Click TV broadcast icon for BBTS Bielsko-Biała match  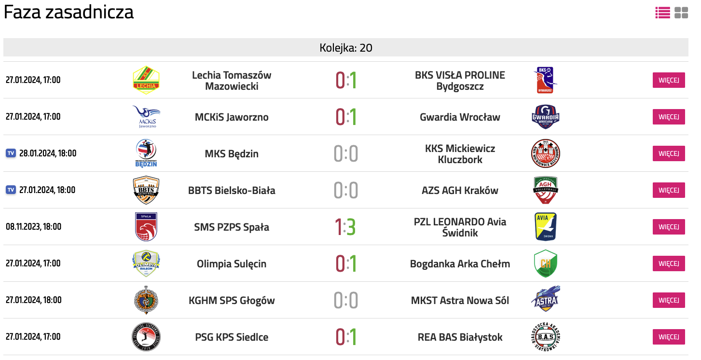point(11,190)
